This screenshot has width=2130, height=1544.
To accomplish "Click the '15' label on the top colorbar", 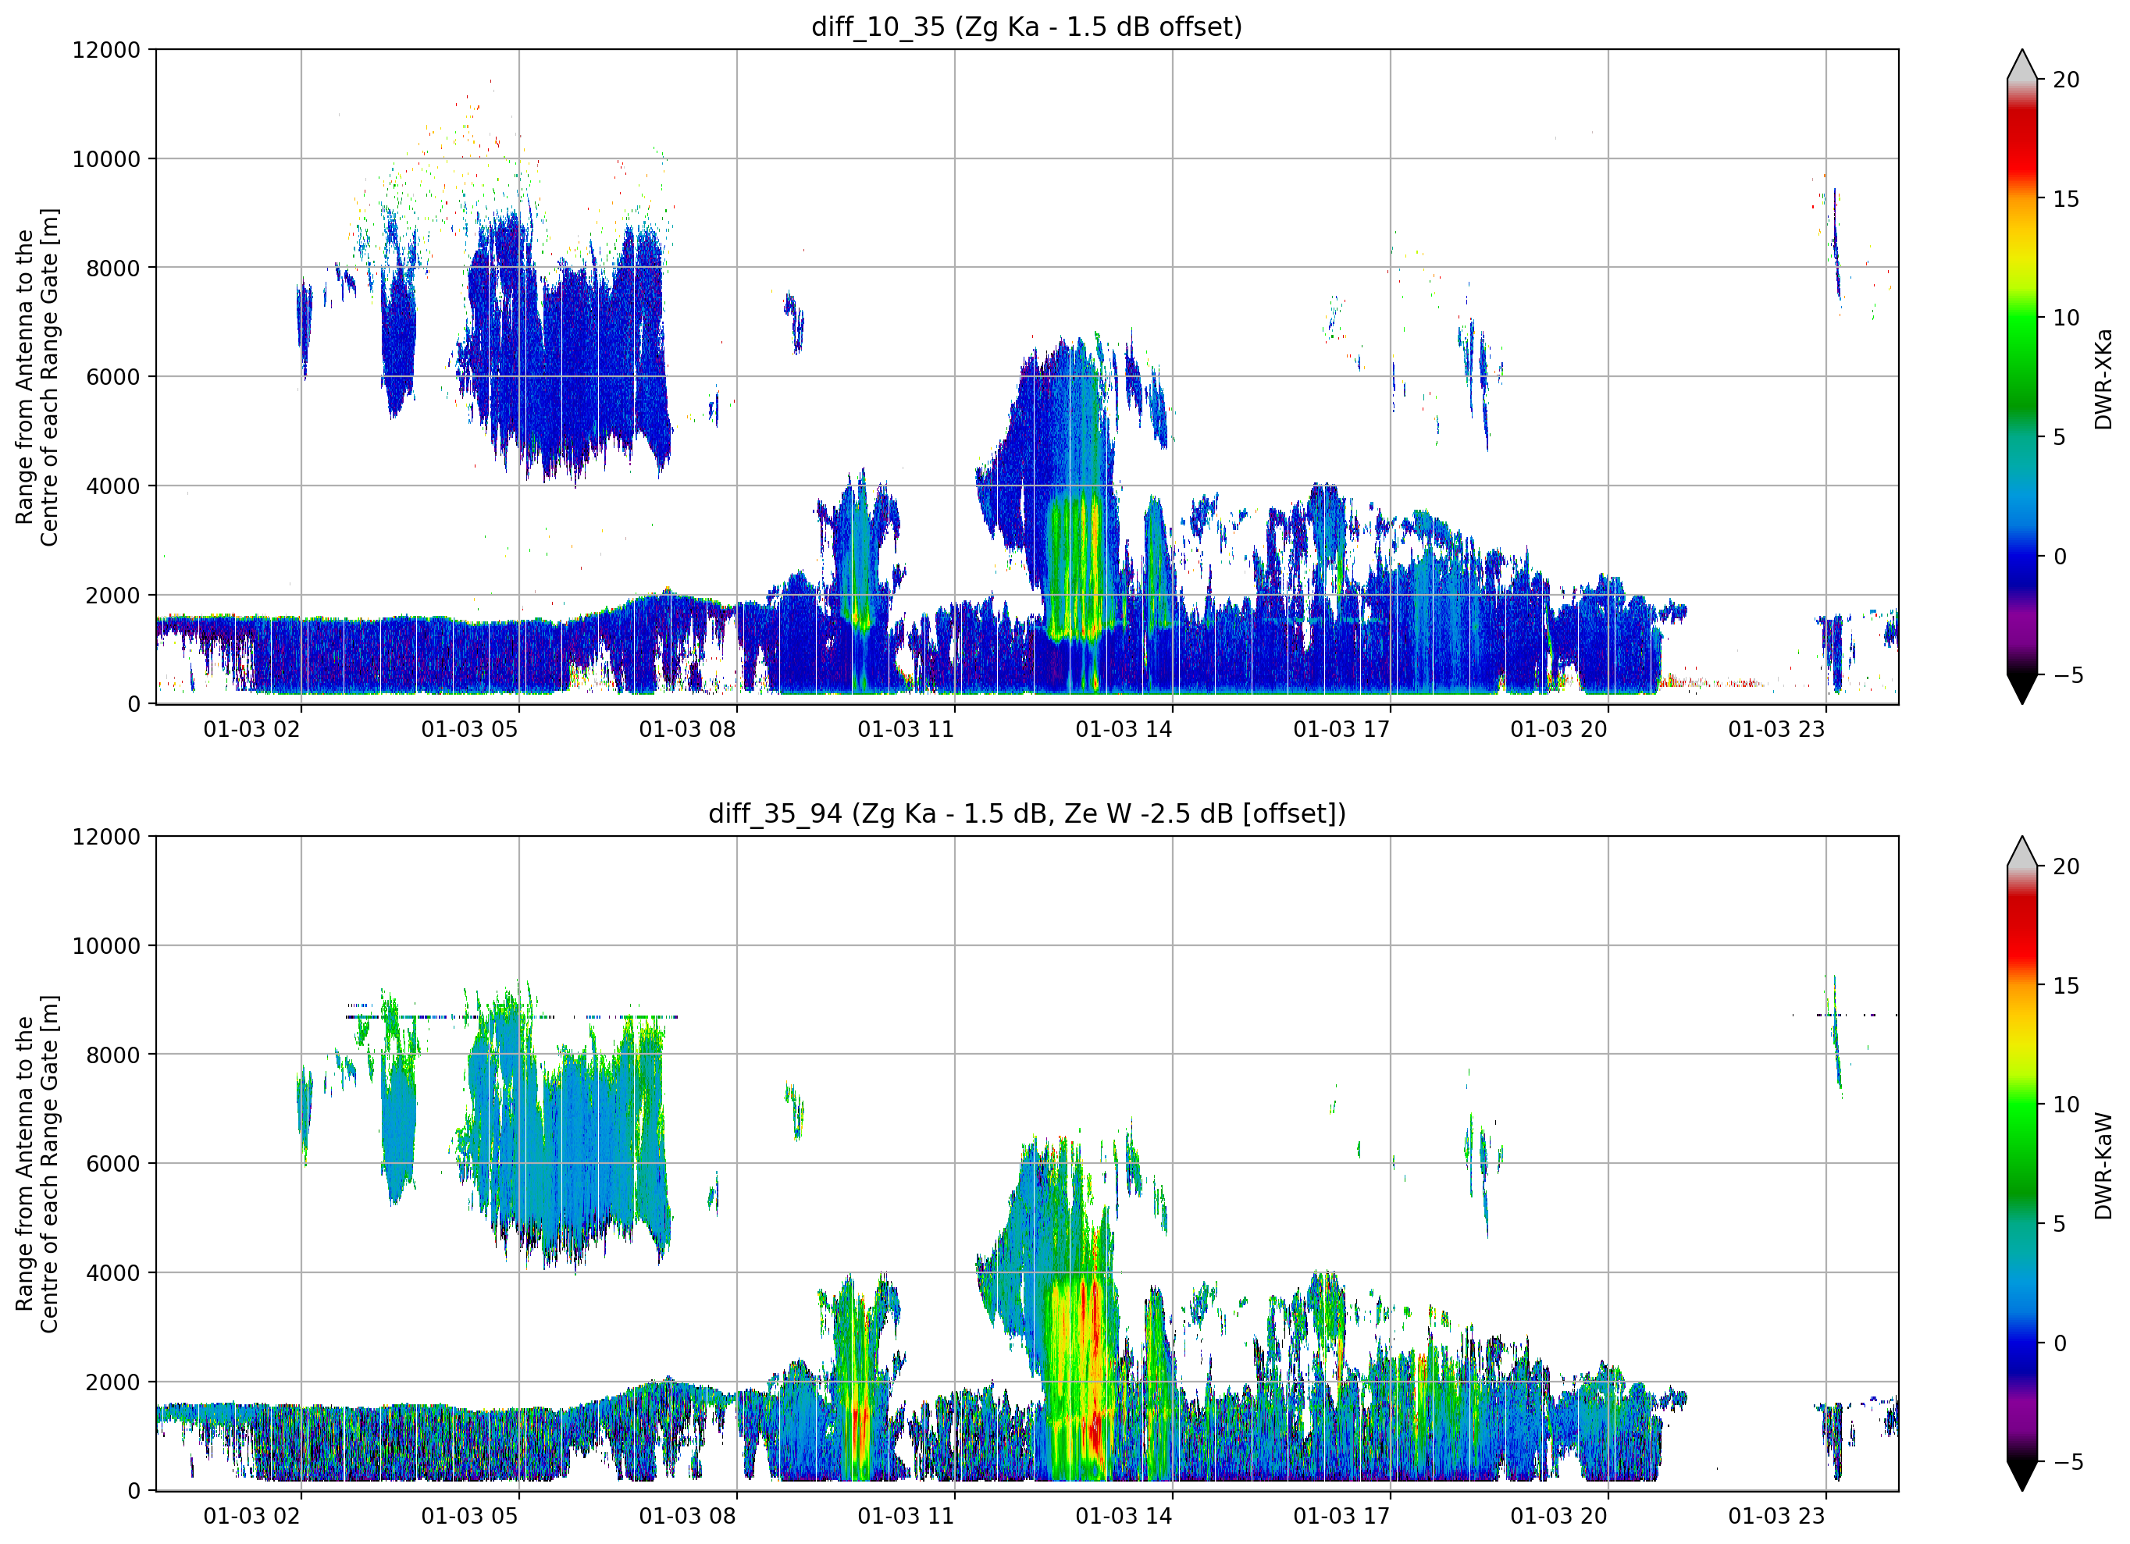I will (2066, 199).
